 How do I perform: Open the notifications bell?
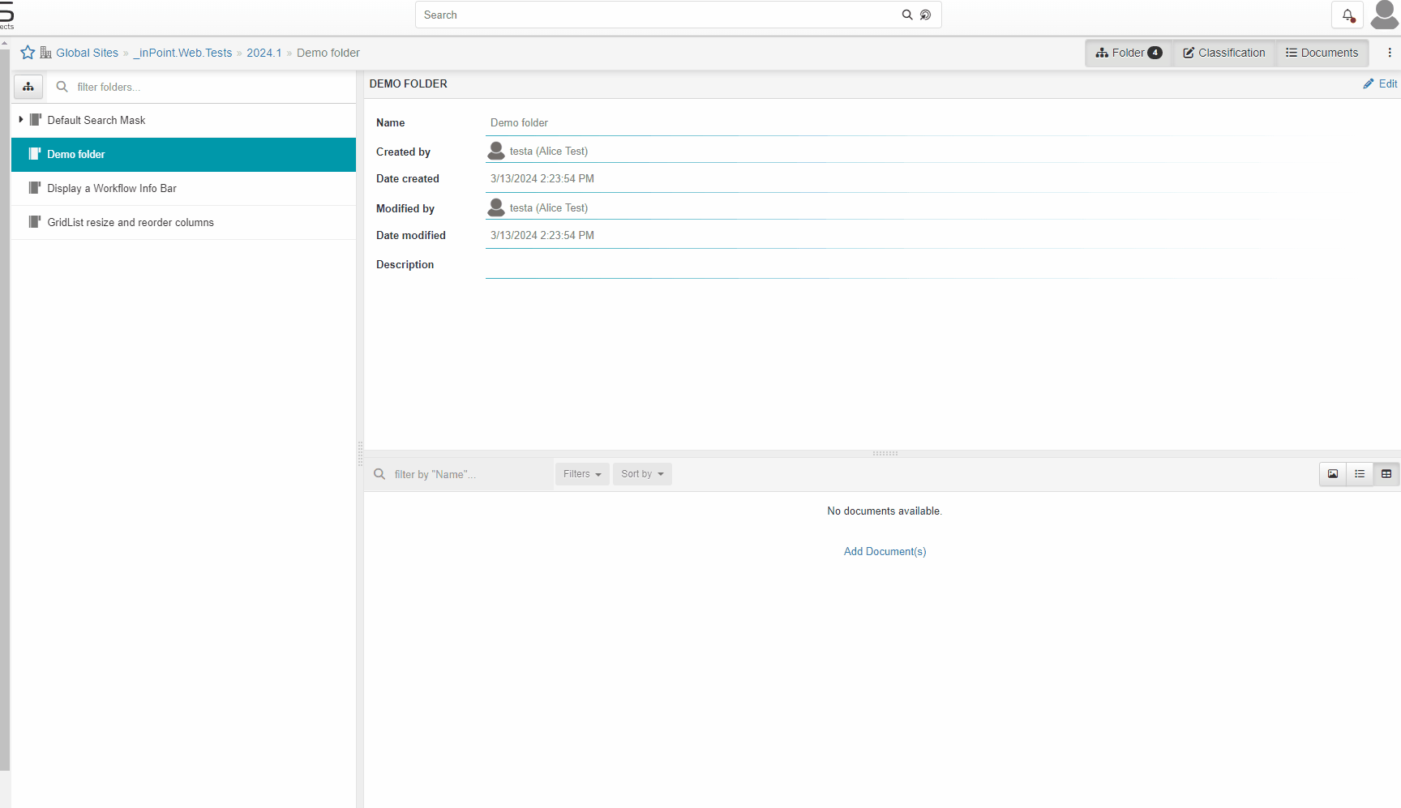(x=1347, y=15)
